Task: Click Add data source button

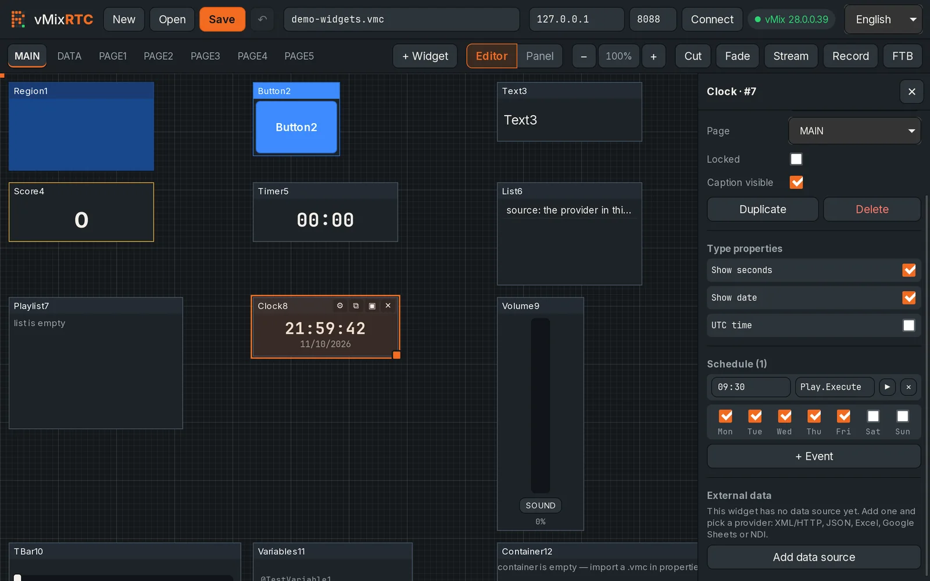Action: click(x=814, y=557)
